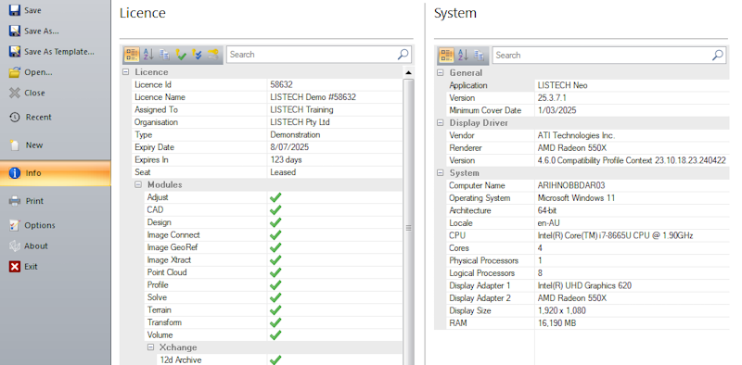
Task: Click the Save As icon
Action: (x=15, y=31)
